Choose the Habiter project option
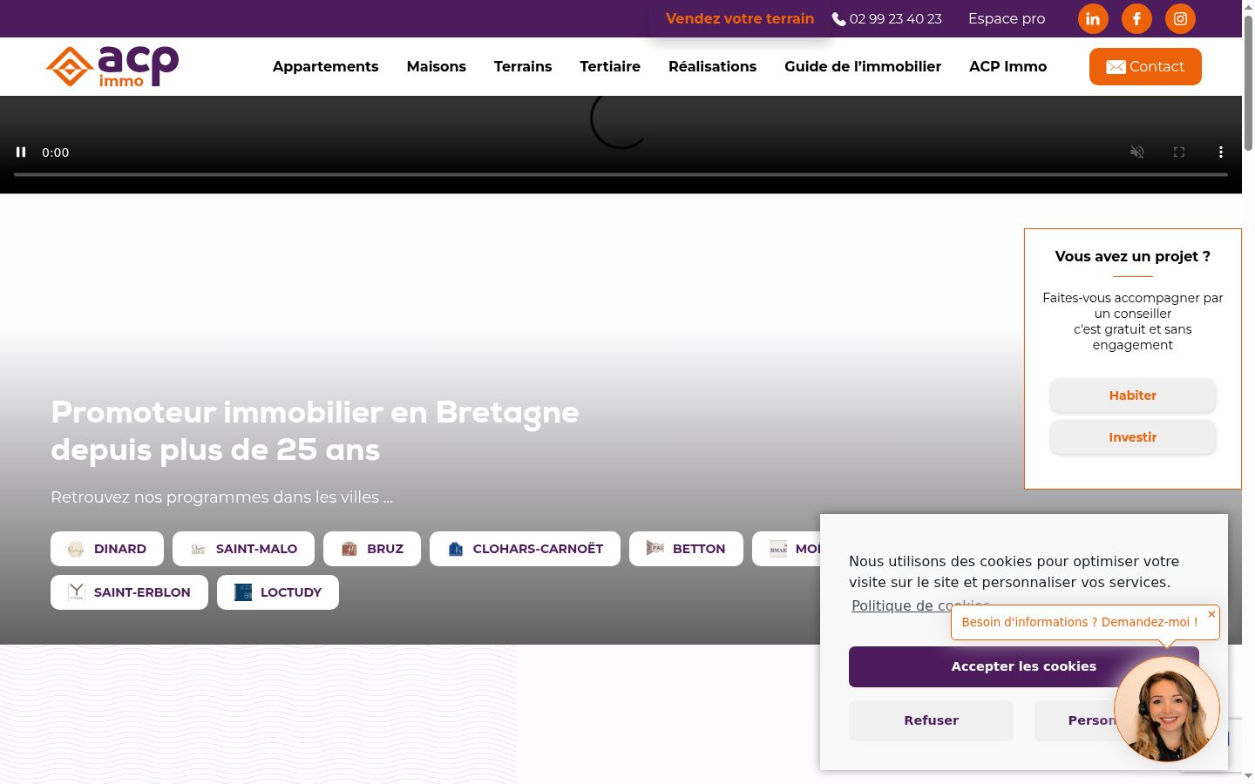The height and width of the screenshot is (784, 1255). 1133,395
